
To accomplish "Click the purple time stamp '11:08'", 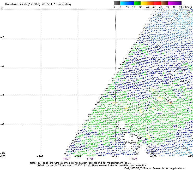I will 90,159.
